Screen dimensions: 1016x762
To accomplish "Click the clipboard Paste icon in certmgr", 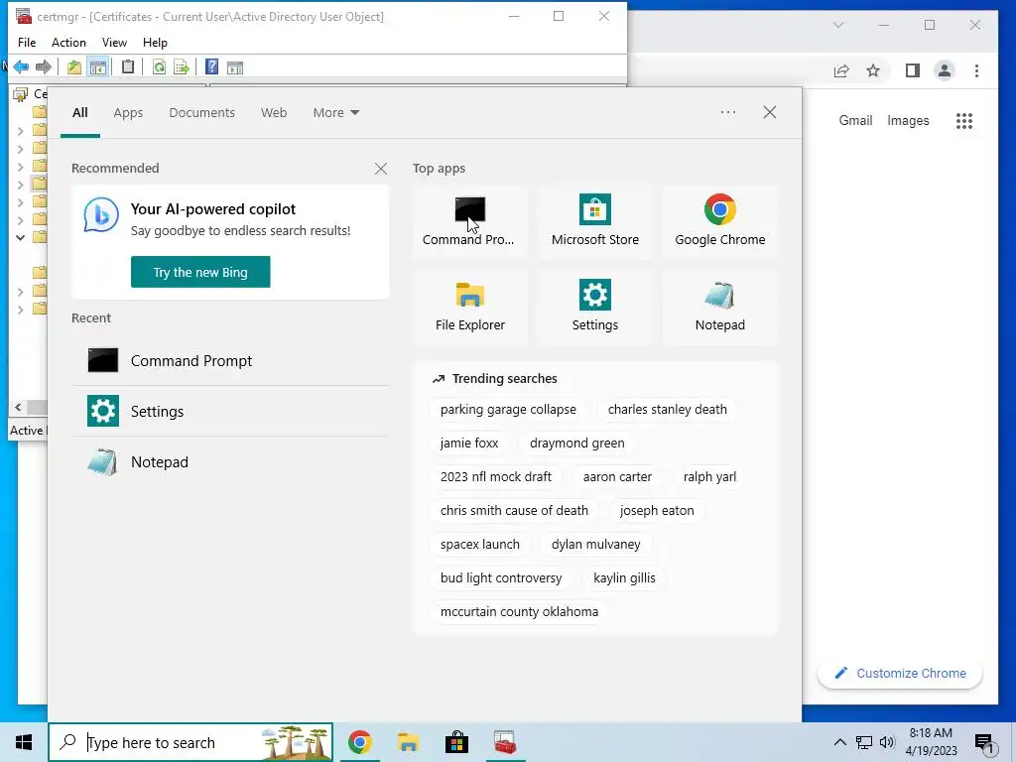I will point(128,66).
